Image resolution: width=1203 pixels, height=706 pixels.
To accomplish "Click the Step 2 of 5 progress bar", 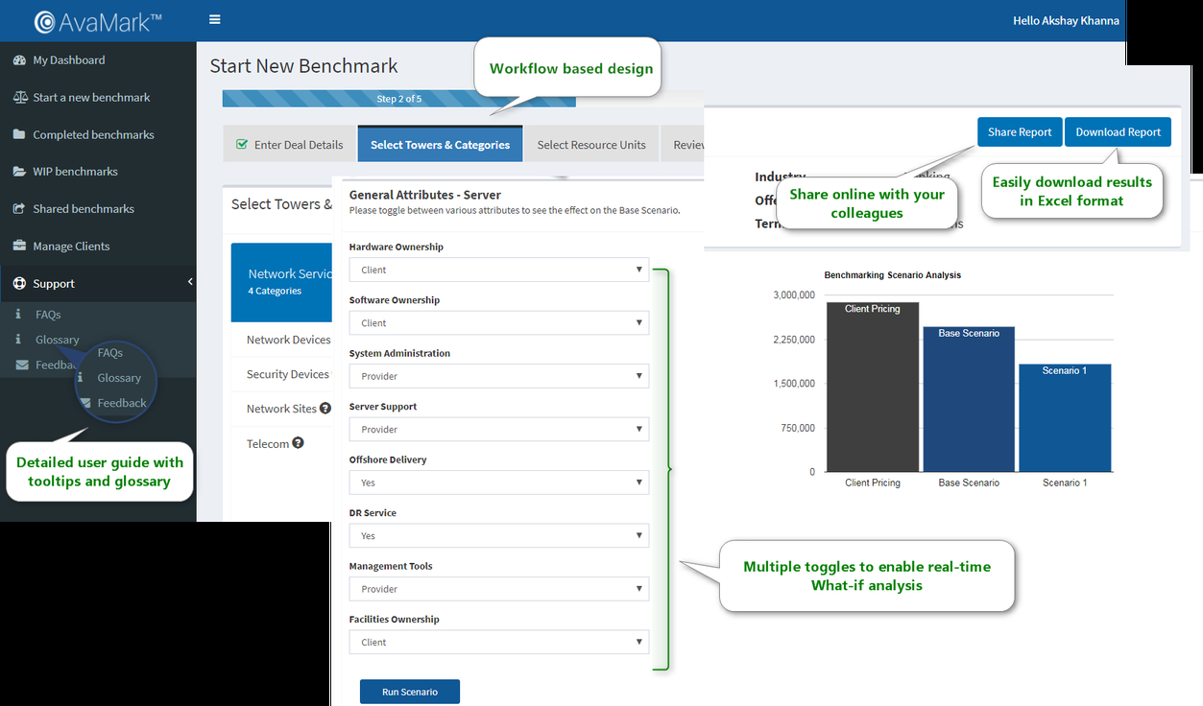I will [x=398, y=99].
